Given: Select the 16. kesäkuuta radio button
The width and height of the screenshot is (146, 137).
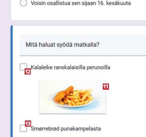Looking at the screenshot, I should tap(24, 3).
